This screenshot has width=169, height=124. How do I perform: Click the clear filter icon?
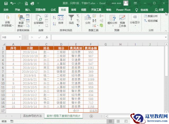pos(78,16)
